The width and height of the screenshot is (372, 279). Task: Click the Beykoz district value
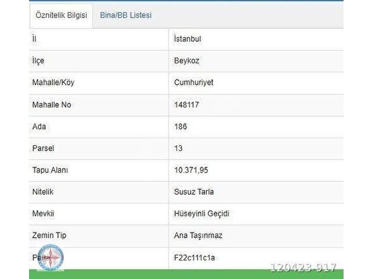187,60
